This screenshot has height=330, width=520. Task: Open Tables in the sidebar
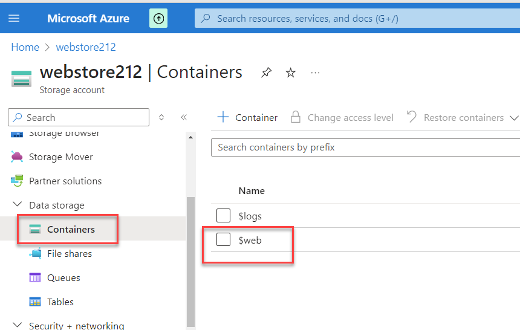60,302
